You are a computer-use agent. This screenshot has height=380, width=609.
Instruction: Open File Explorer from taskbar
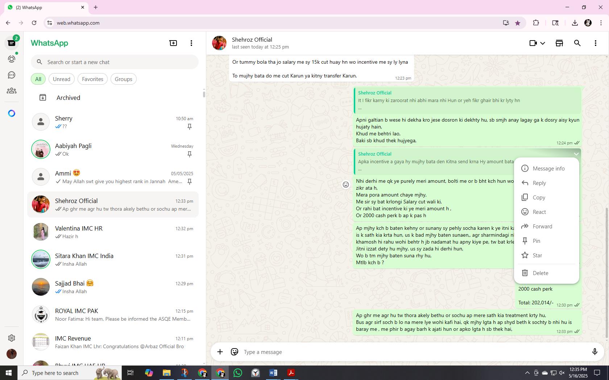point(167,373)
